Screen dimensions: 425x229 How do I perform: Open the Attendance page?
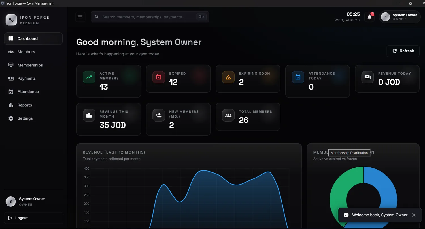[x=33, y=92]
